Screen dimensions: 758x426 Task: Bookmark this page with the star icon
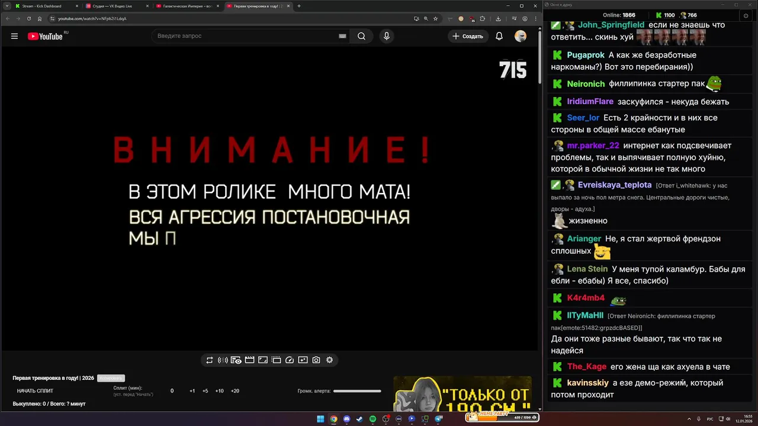pos(435,18)
